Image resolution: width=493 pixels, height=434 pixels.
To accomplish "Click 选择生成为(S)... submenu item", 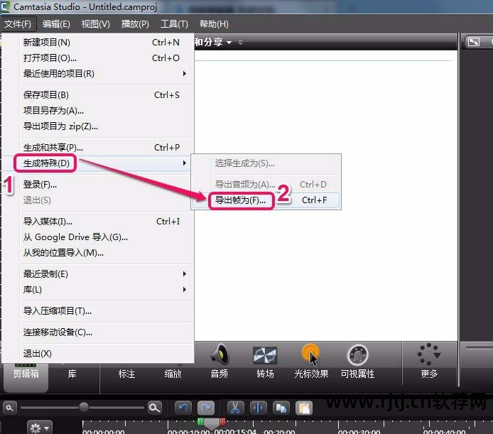I will pos(266,163).
